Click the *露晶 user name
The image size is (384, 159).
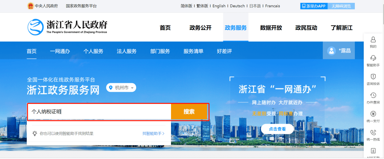point(345,51)
